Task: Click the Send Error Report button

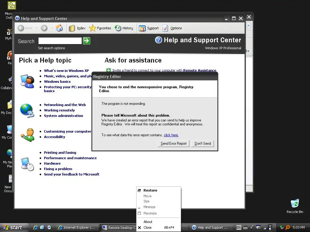Action: (x=173, y=143)
